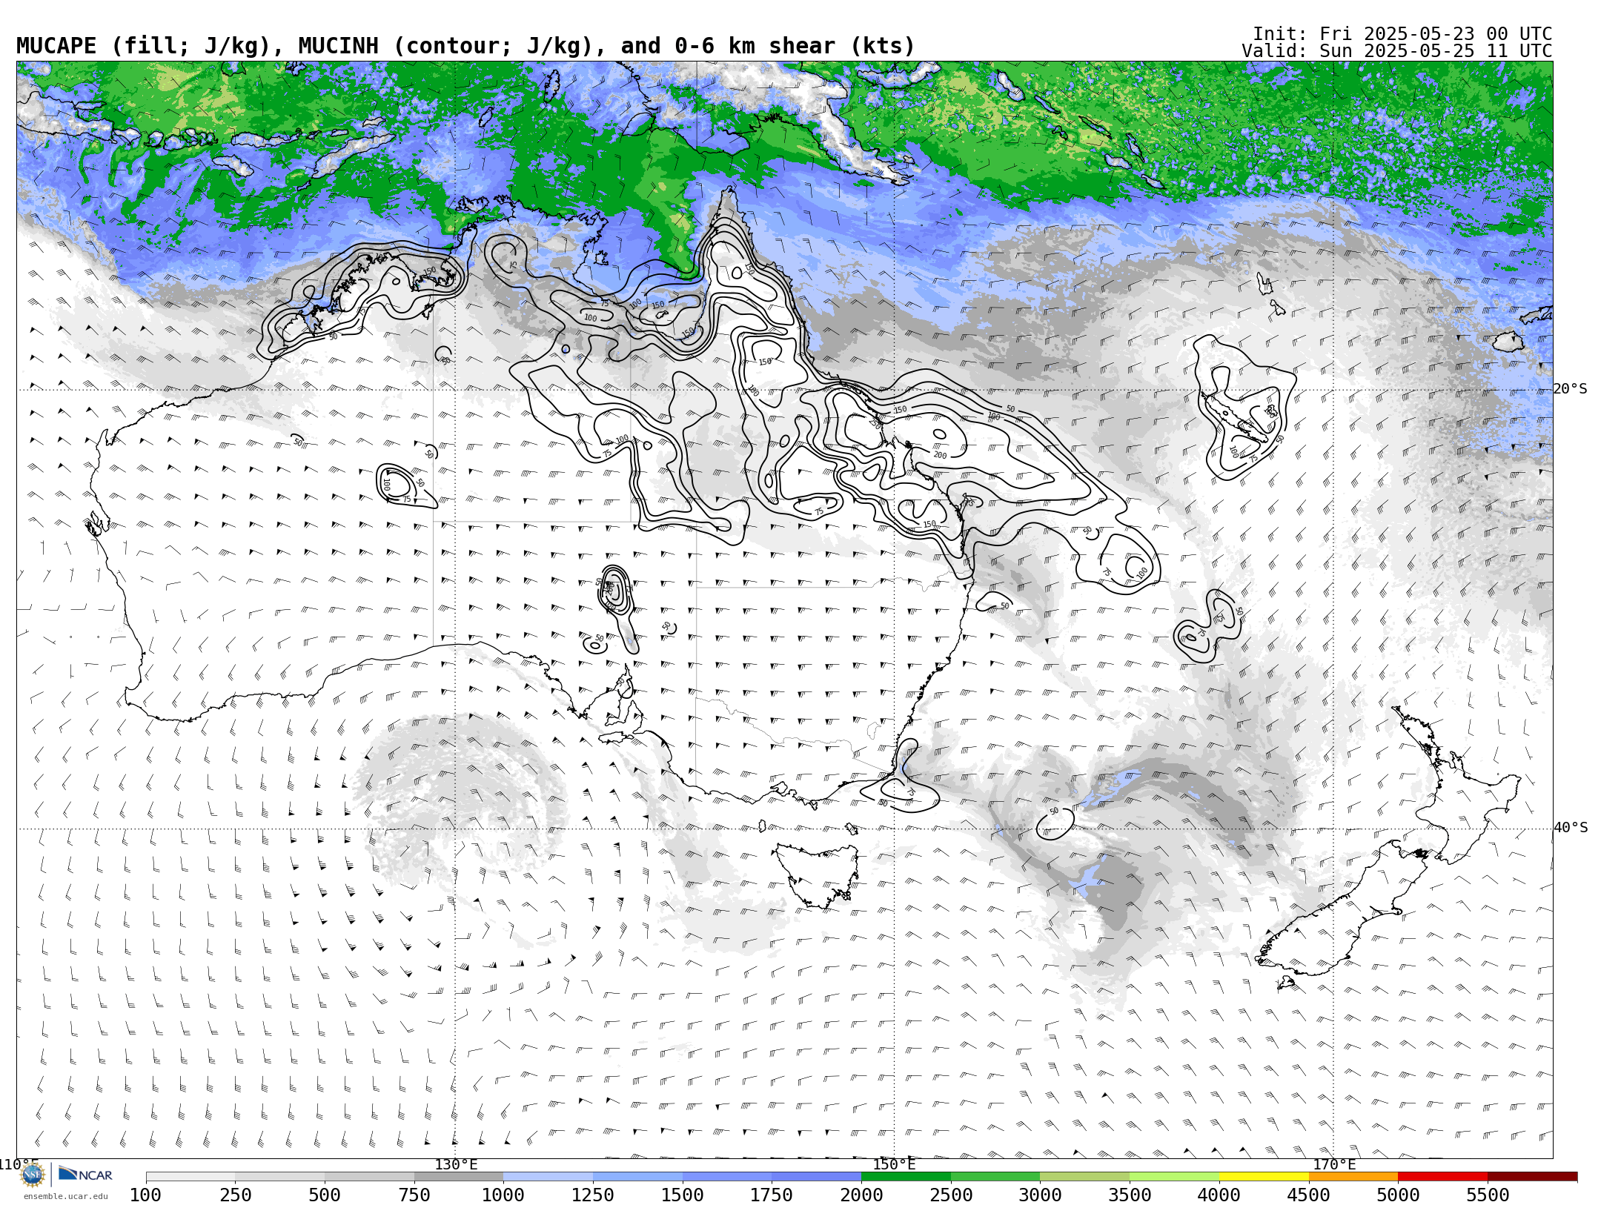The width and height of the screenshot is (1601, 1205).
Task: Click the NSF logo icon
Action: pyautogui.click(x=32, y=1175)
